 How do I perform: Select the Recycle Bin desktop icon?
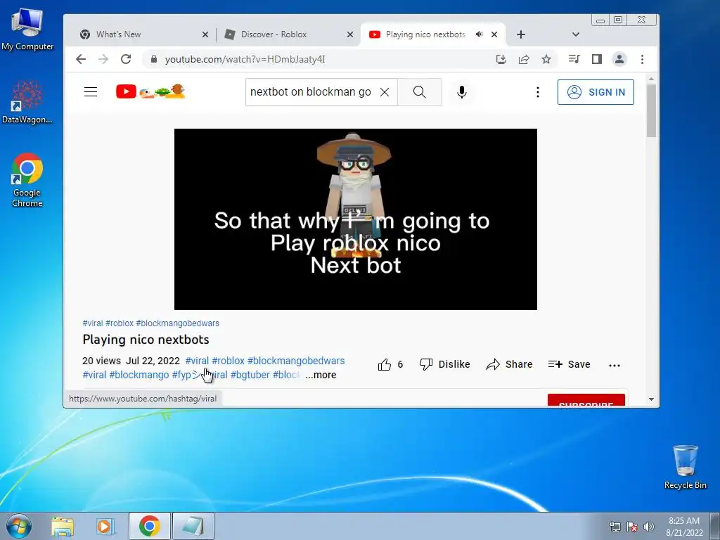coord(685,467)
